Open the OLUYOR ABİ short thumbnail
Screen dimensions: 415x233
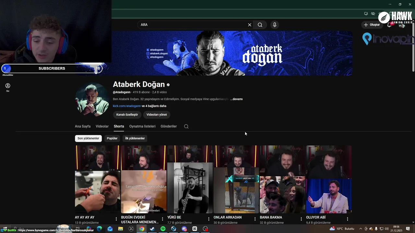click(x=329, y=179)
